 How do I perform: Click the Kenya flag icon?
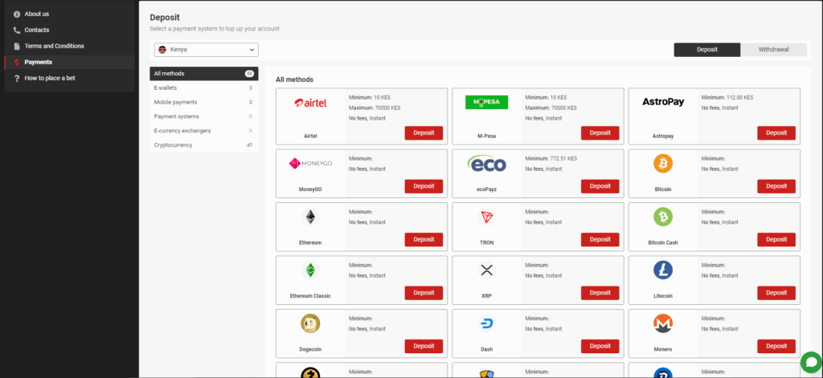pyautogui.click(x=162, y=50)
